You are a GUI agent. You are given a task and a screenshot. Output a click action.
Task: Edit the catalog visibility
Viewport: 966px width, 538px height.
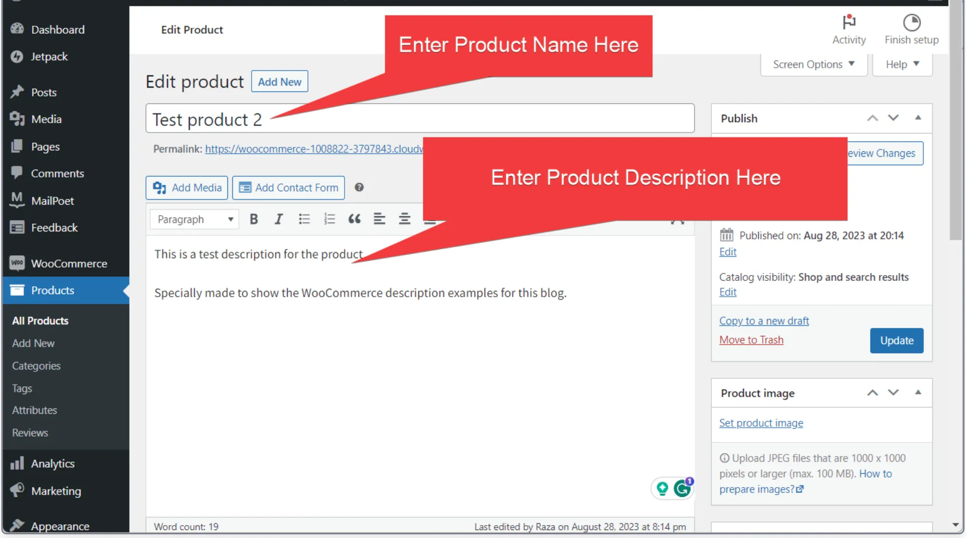pyautogui.click(x=728, y=292)
